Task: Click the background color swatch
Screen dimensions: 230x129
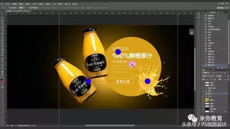Action: pyautogui.click(x=3, y=81)
